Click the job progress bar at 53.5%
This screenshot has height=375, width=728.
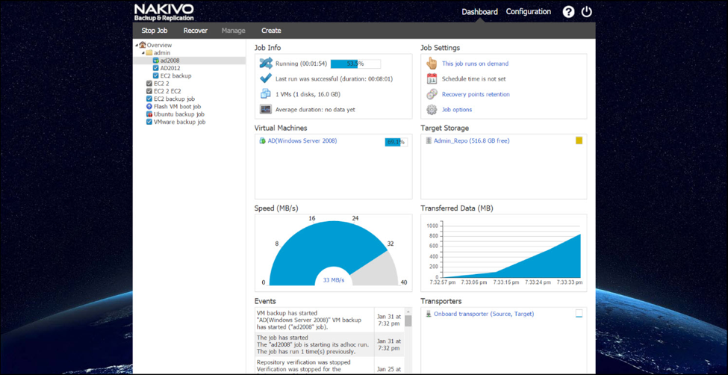[x=355, y=63]
